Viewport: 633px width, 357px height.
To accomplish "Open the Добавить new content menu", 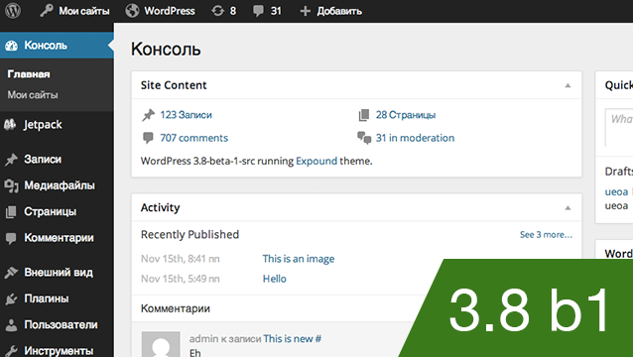I will coord(339,11).
